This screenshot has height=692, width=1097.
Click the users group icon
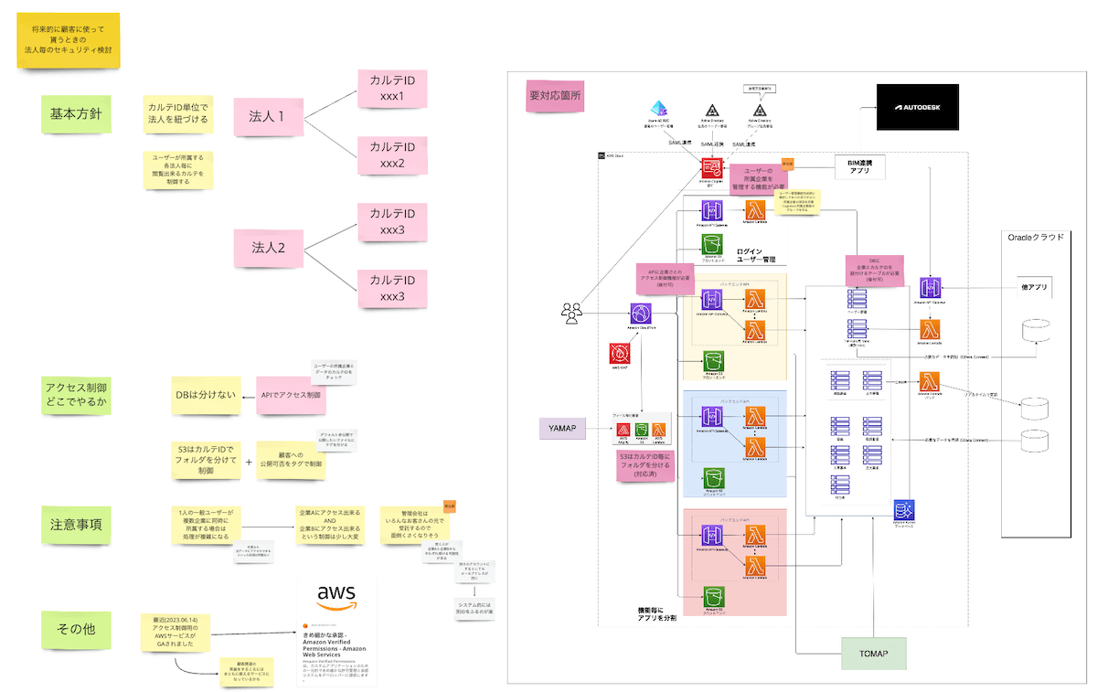(x=571, y=313)
